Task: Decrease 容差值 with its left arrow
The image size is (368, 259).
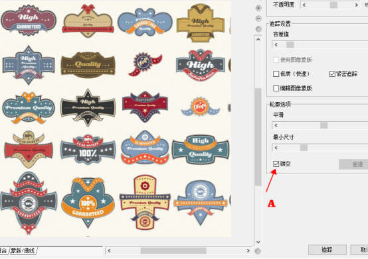Action: coord(276,44)
